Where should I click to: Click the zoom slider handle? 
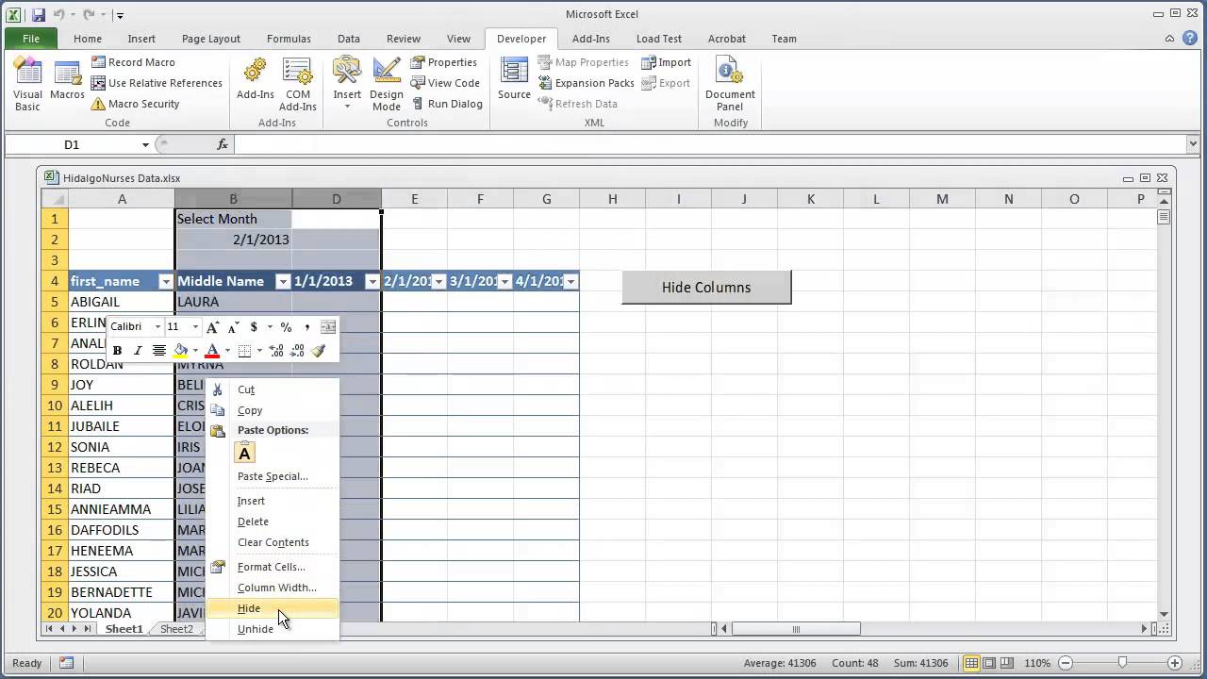[x=1121, y=663]
